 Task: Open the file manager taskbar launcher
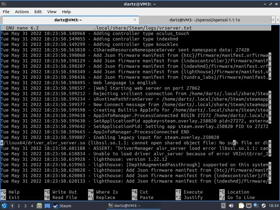click(39, 206)
